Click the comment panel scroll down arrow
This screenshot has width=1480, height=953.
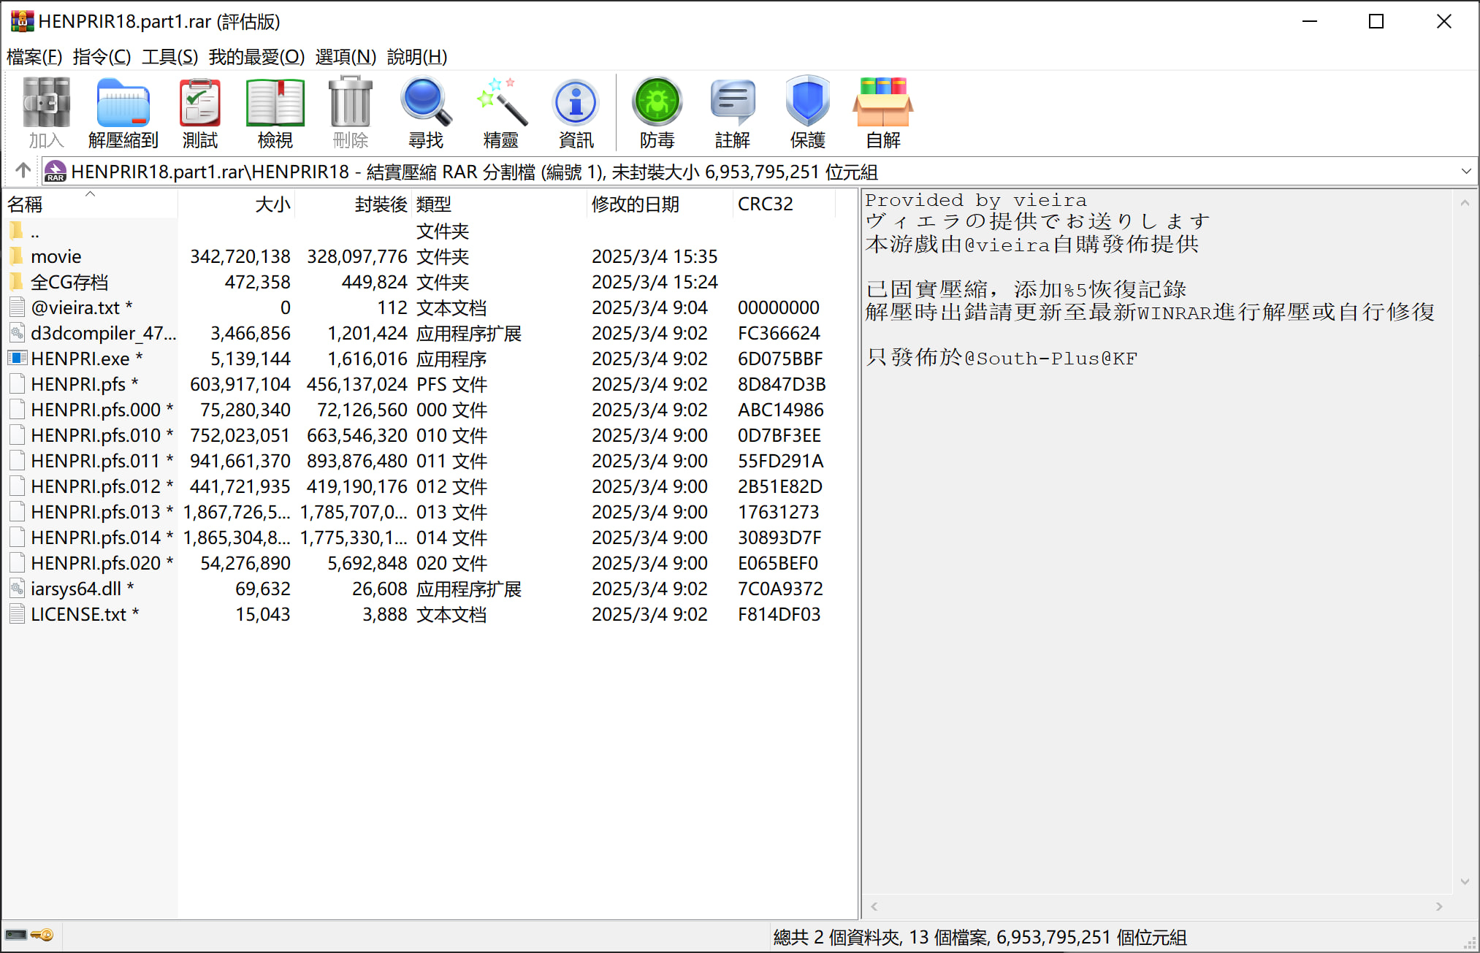pos(1465,882)
